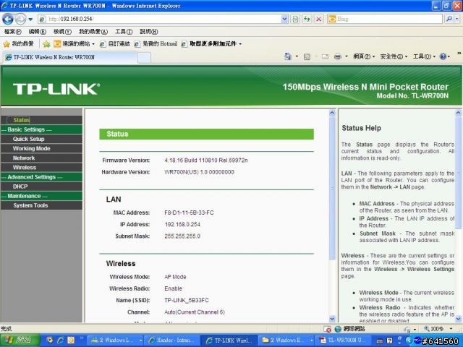Click the TP-LINK Wirel... taskbar button

click(229, 340)
